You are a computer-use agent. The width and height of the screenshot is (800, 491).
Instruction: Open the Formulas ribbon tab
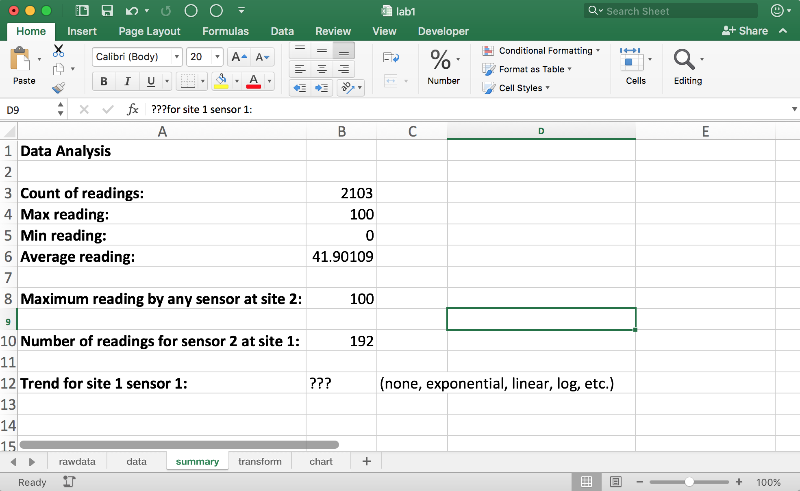(x=225, y=31)
